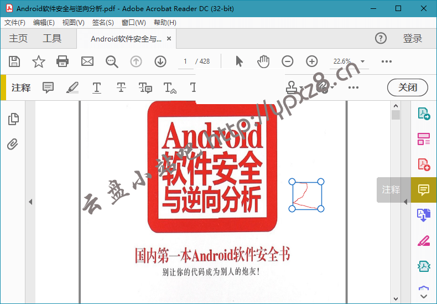The height and width of the screenshot is (304, 437).
Task: Open Export PDF tool in right pane
Action: [x=424, y=114]
